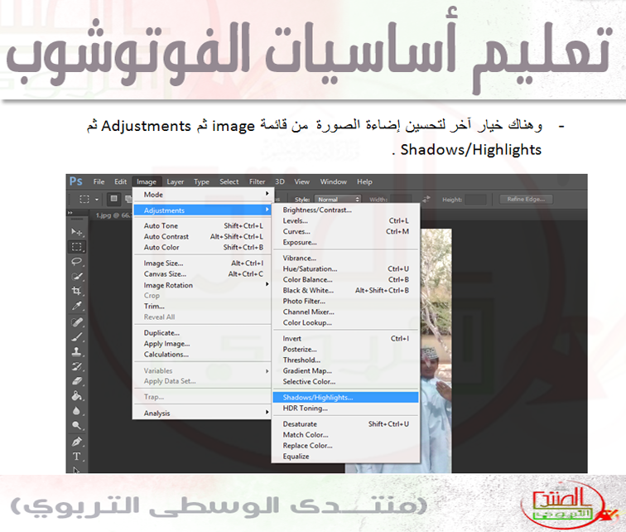Open the View menu

click(301, 181)
